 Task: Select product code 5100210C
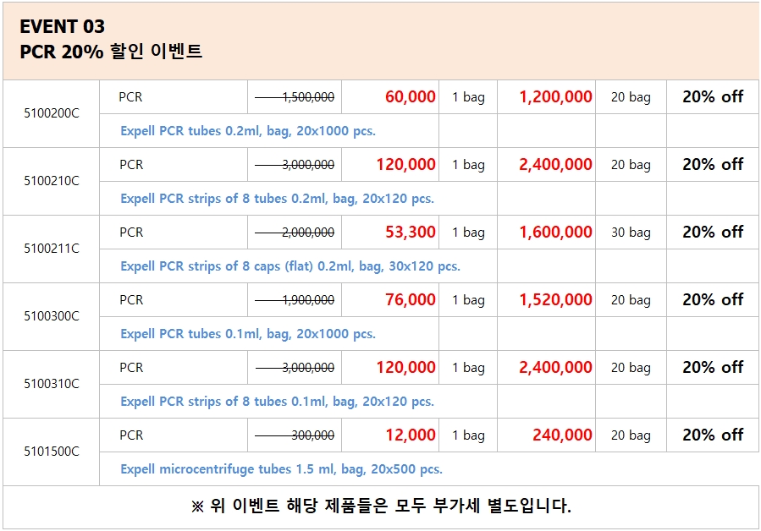(52, 181)
